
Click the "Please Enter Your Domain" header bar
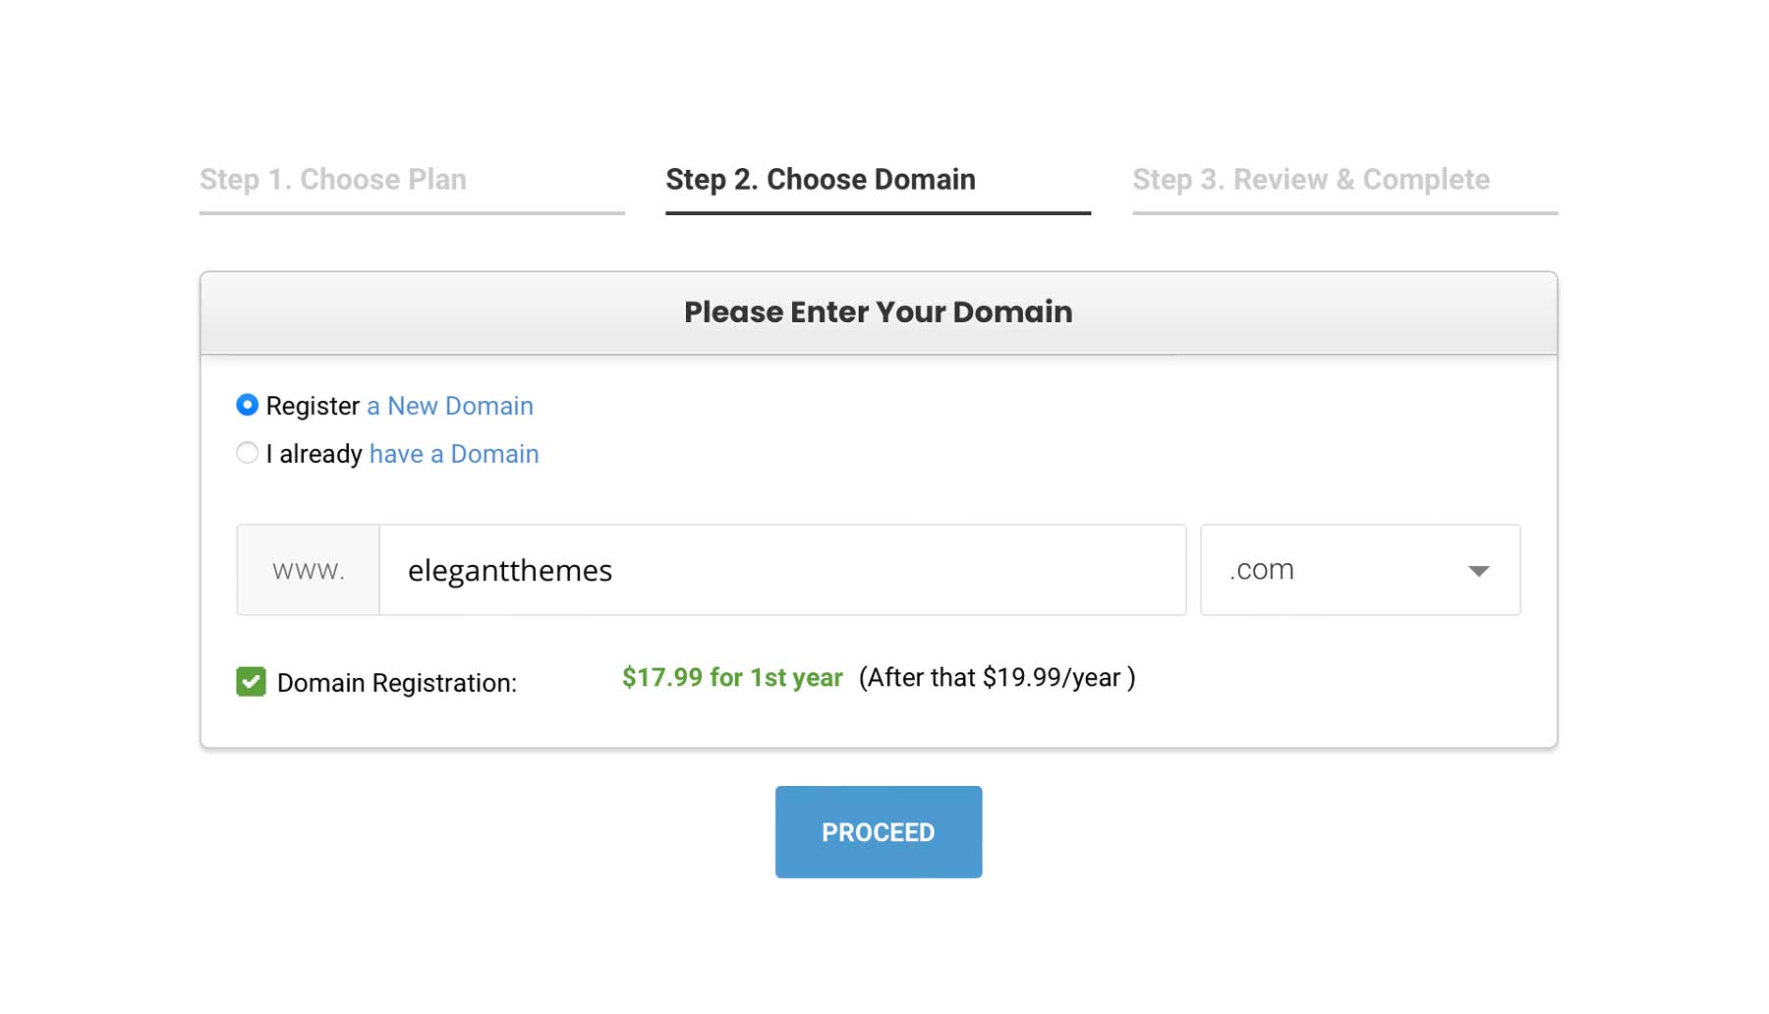click(878, 311)
